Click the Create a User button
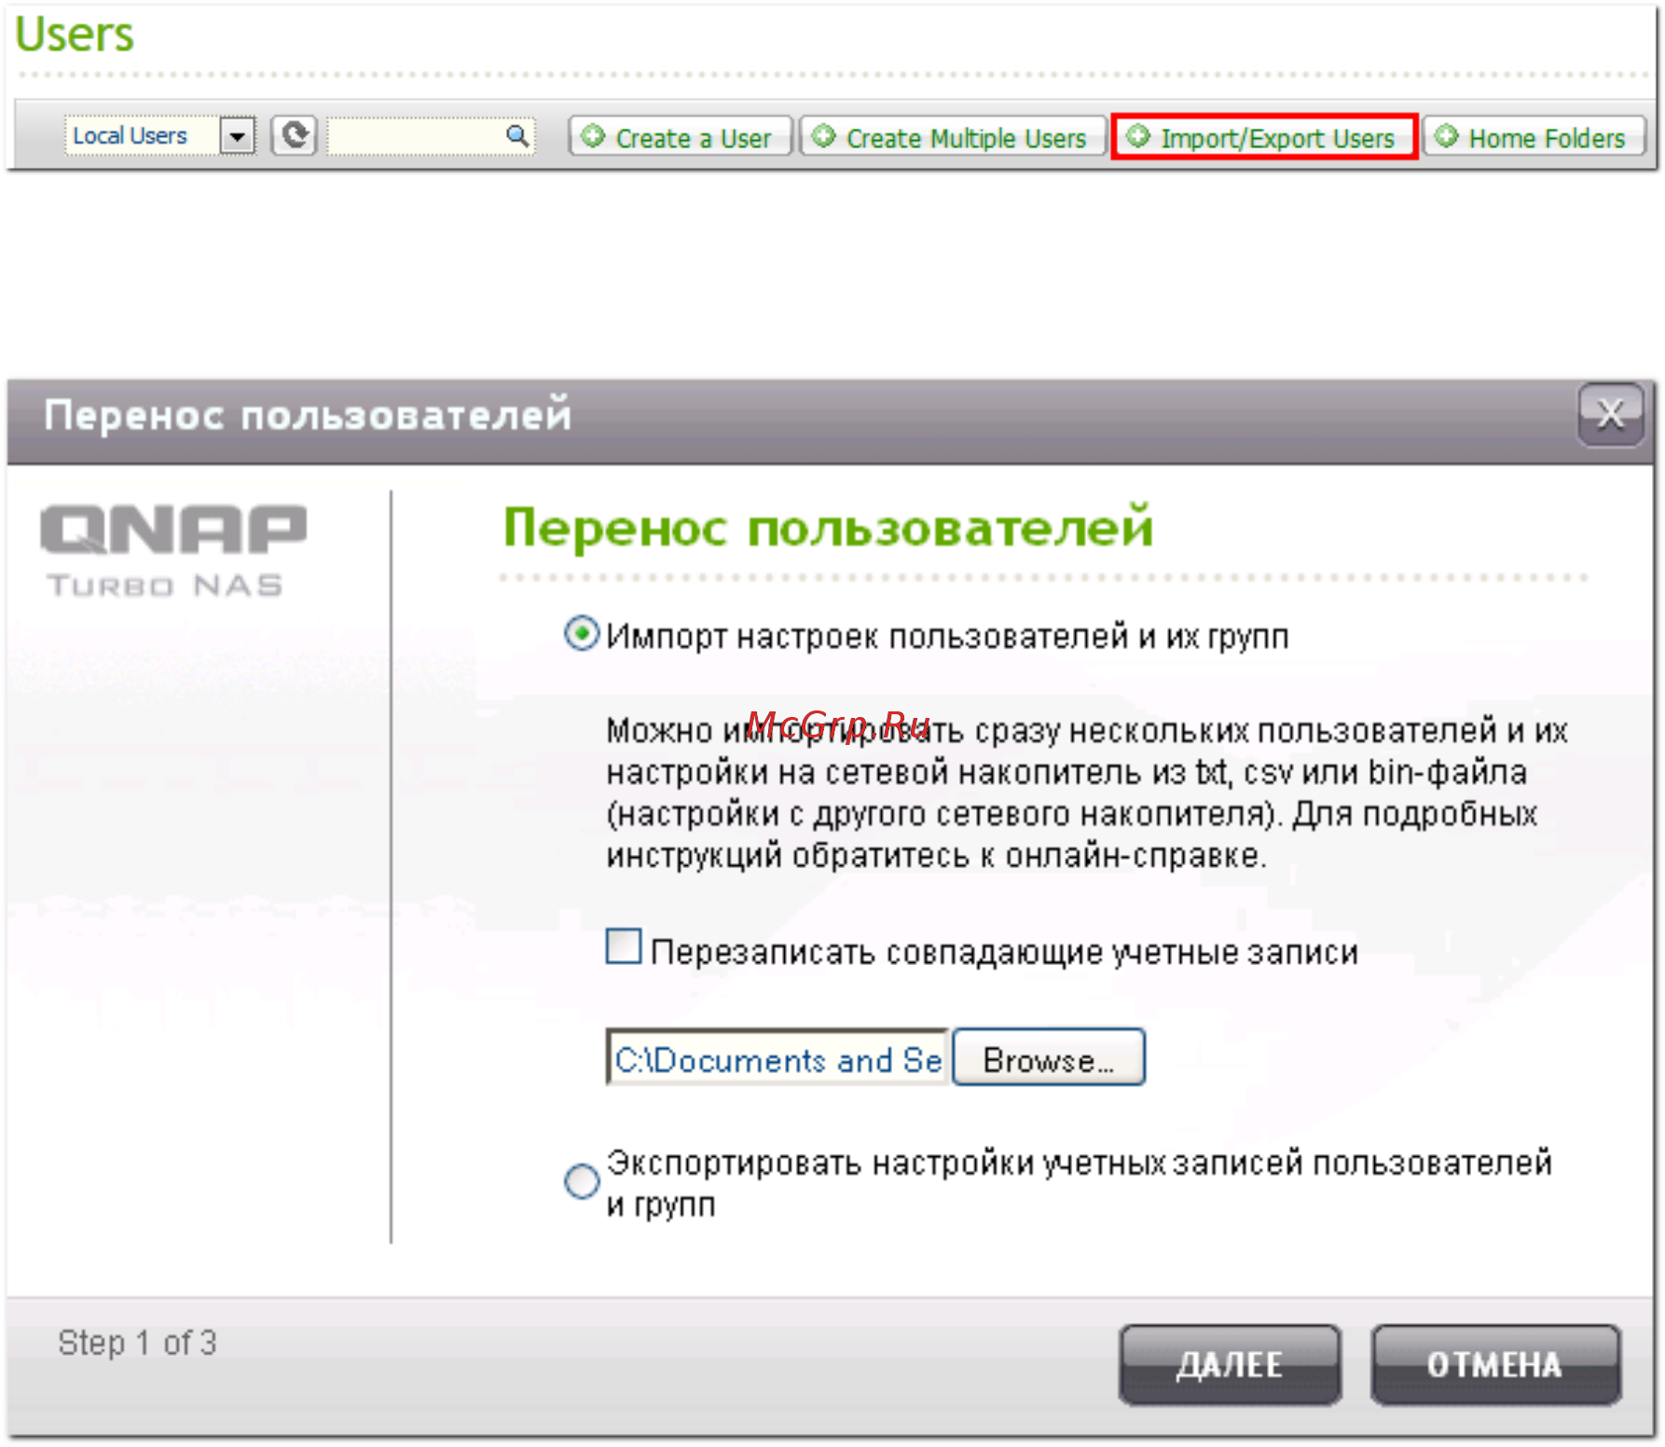 (681, 137)
